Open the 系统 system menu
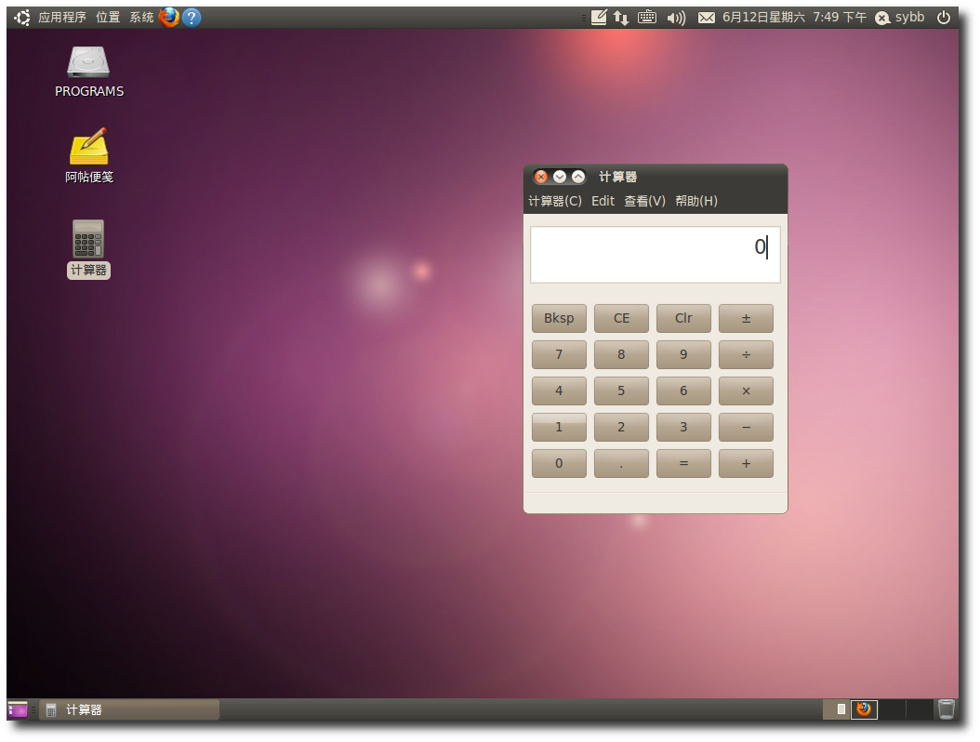980x742 pixels. (x=141, y=18)
